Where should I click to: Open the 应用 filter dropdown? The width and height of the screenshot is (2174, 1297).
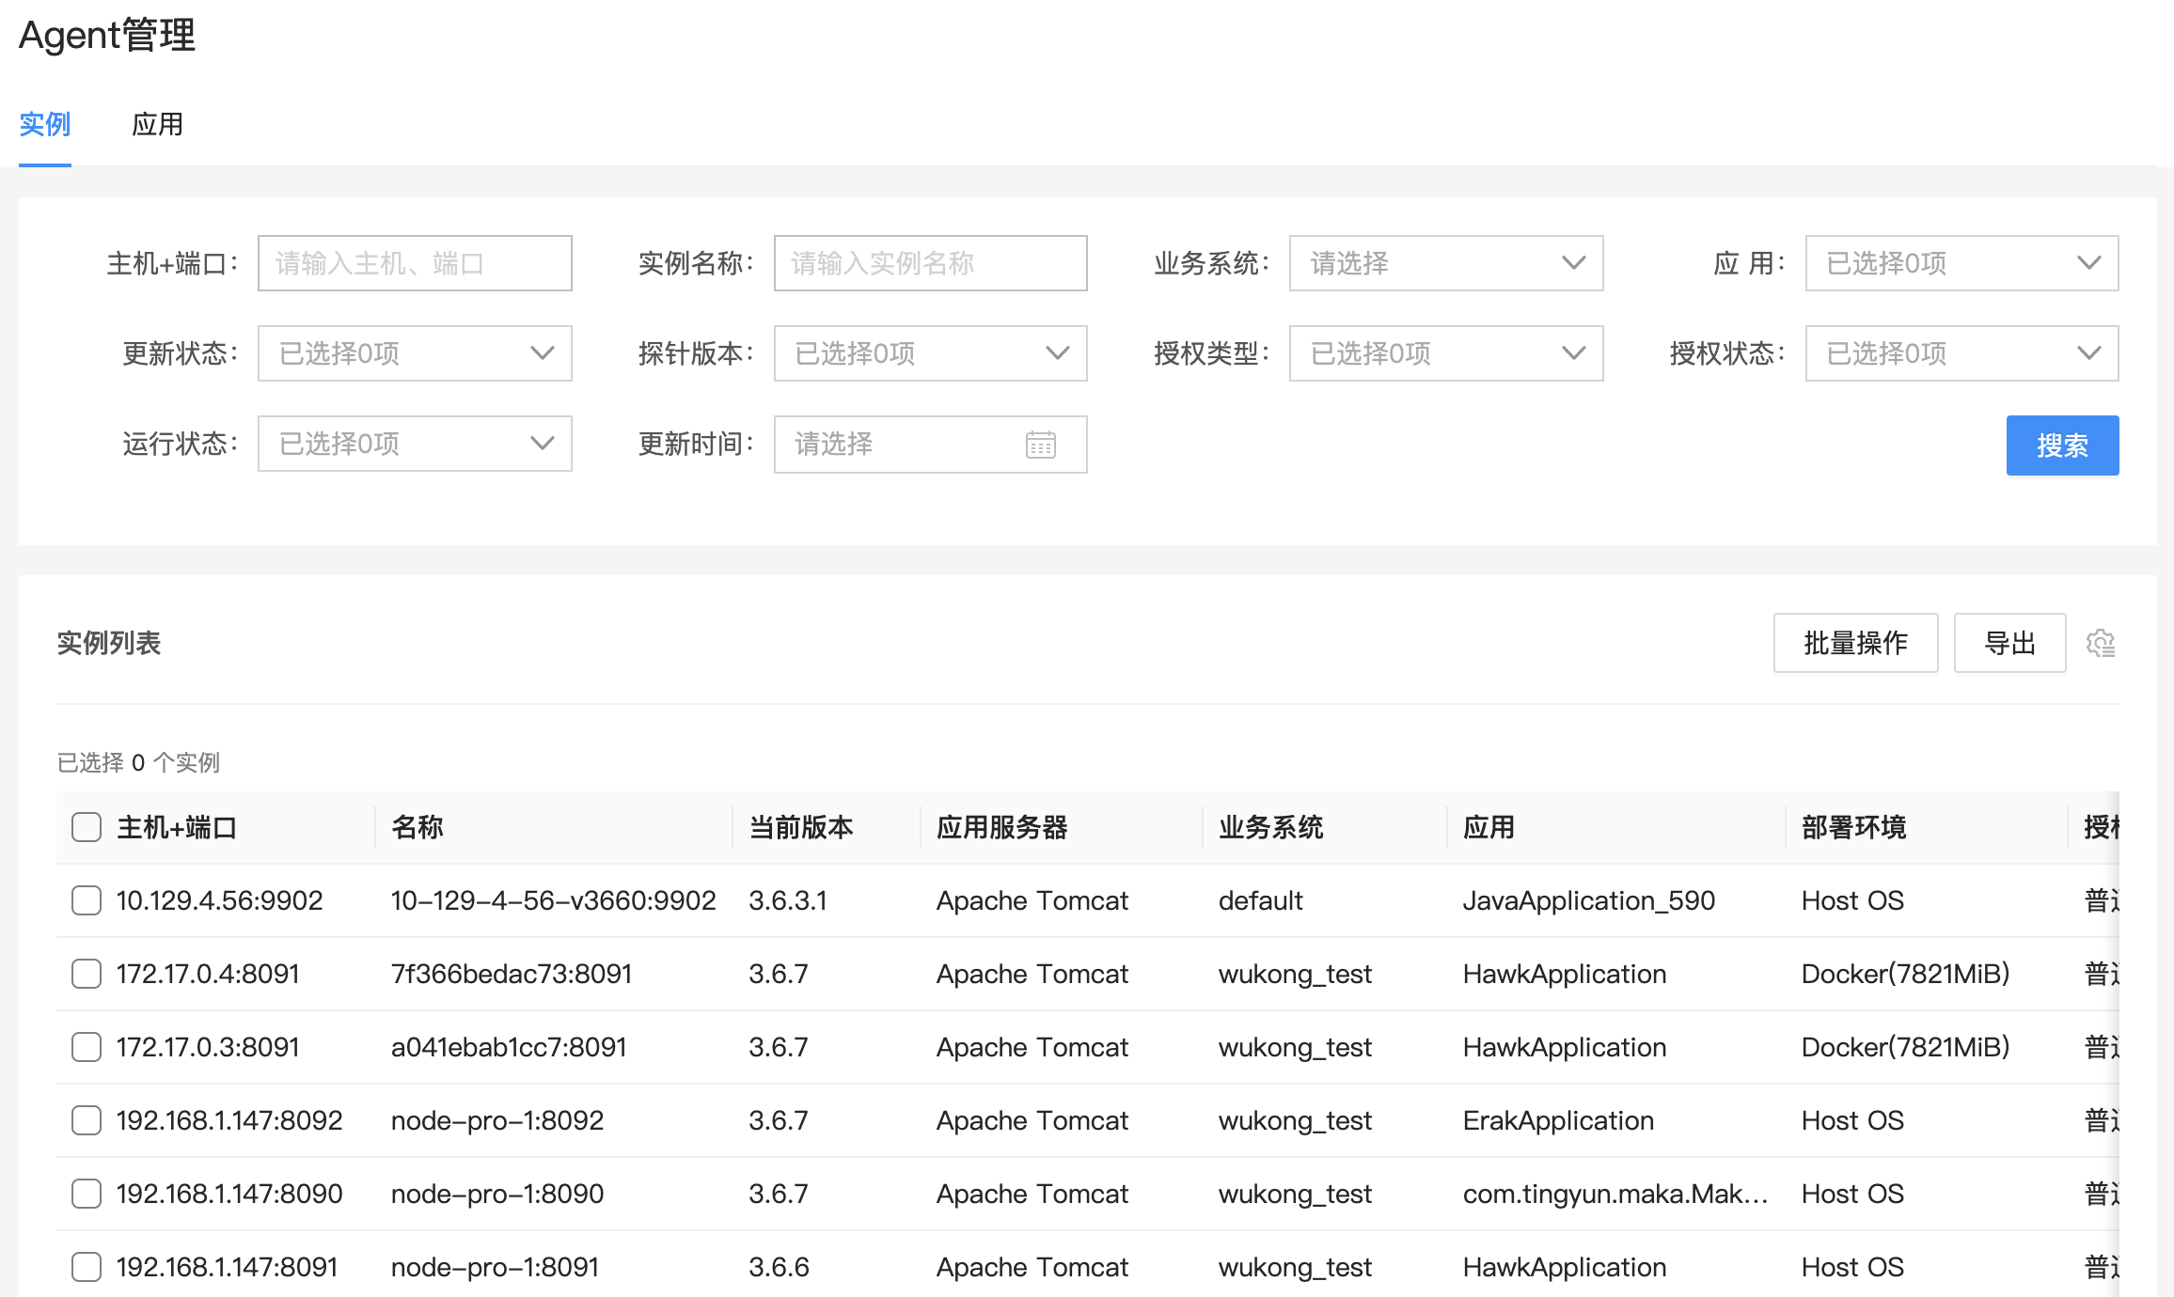1961,263
